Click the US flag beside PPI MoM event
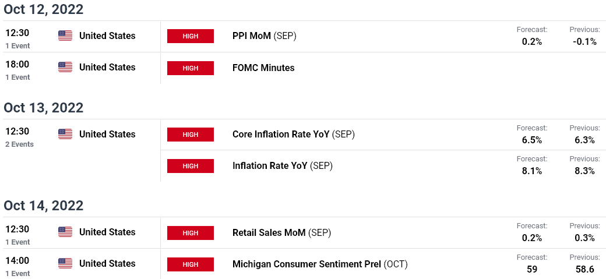 pos(65,36)
